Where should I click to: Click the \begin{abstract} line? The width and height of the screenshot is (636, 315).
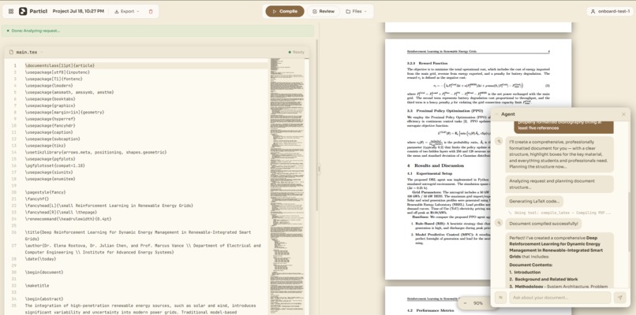(44, 298)
